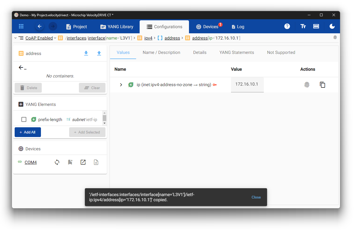Open COM4 device in new window

[83, 162]
